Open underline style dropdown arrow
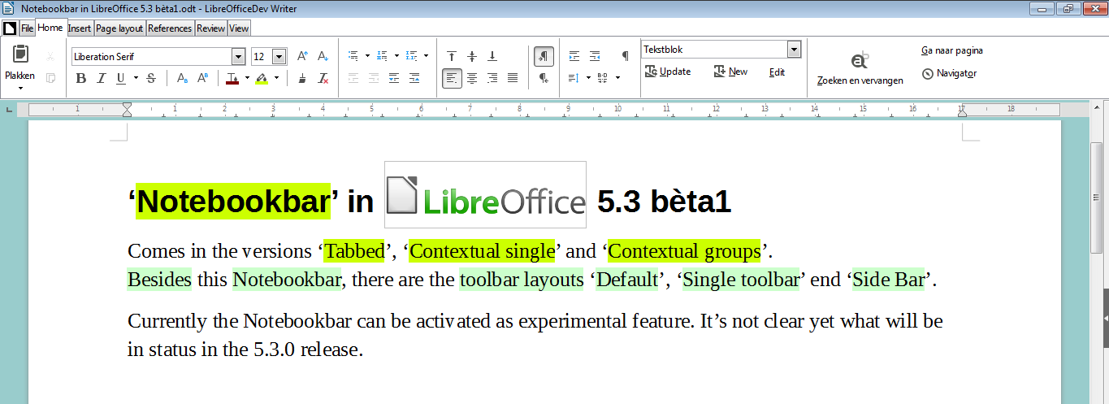 tap(135, 78)
